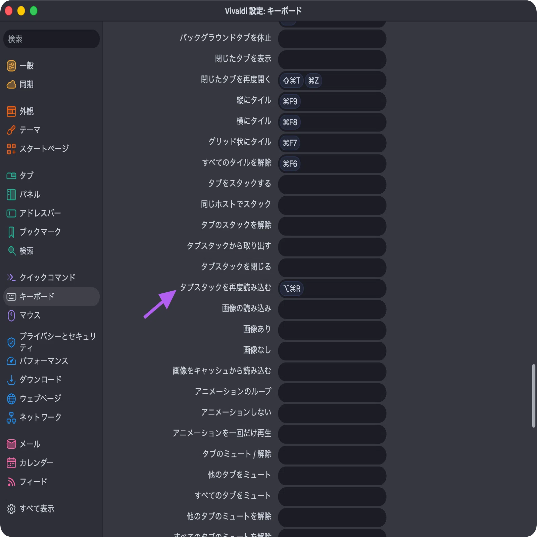Click the ⌘F6 shortcut chip
Screen dimensions: 537x537
pos(290,164)
